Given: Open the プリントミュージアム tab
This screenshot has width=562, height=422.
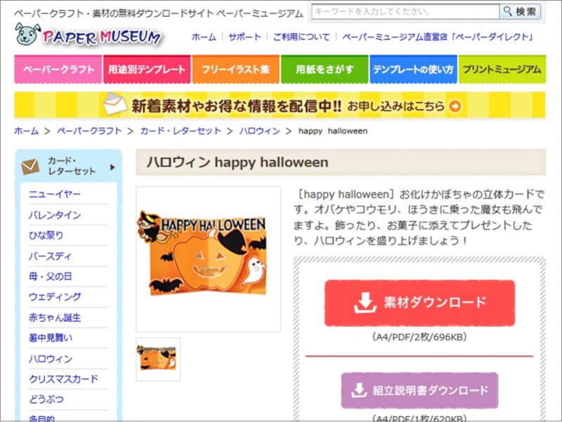Looking at the screenshot, I should tap(502, 70).
